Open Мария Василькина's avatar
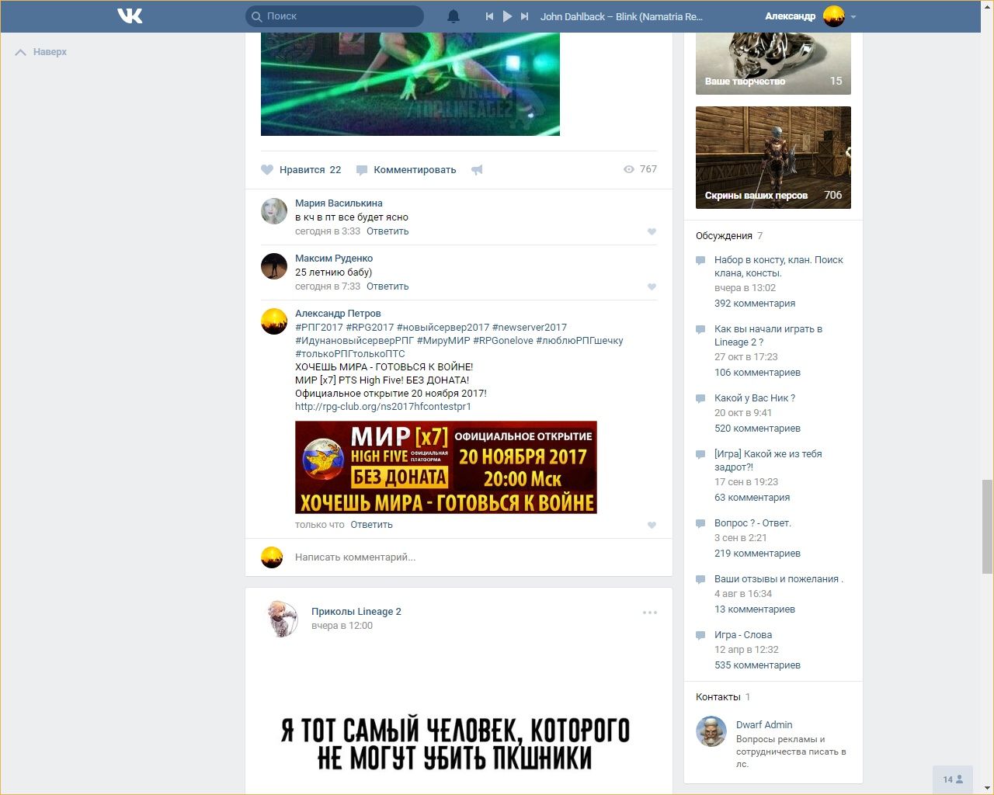 point(274,211)
